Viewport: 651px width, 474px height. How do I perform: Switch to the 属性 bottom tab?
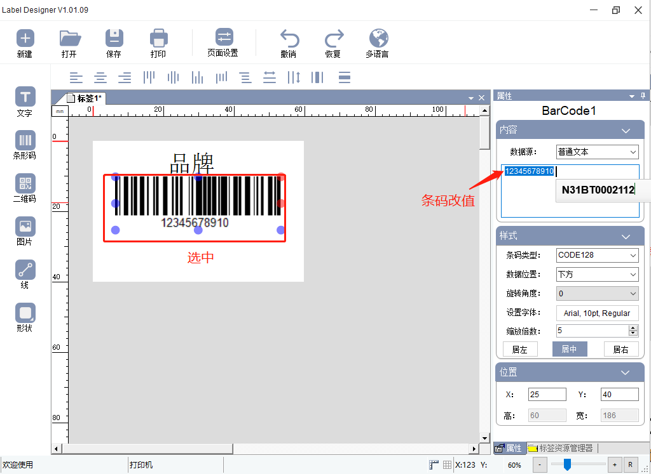pyautogui.click(x=509, y=449)
